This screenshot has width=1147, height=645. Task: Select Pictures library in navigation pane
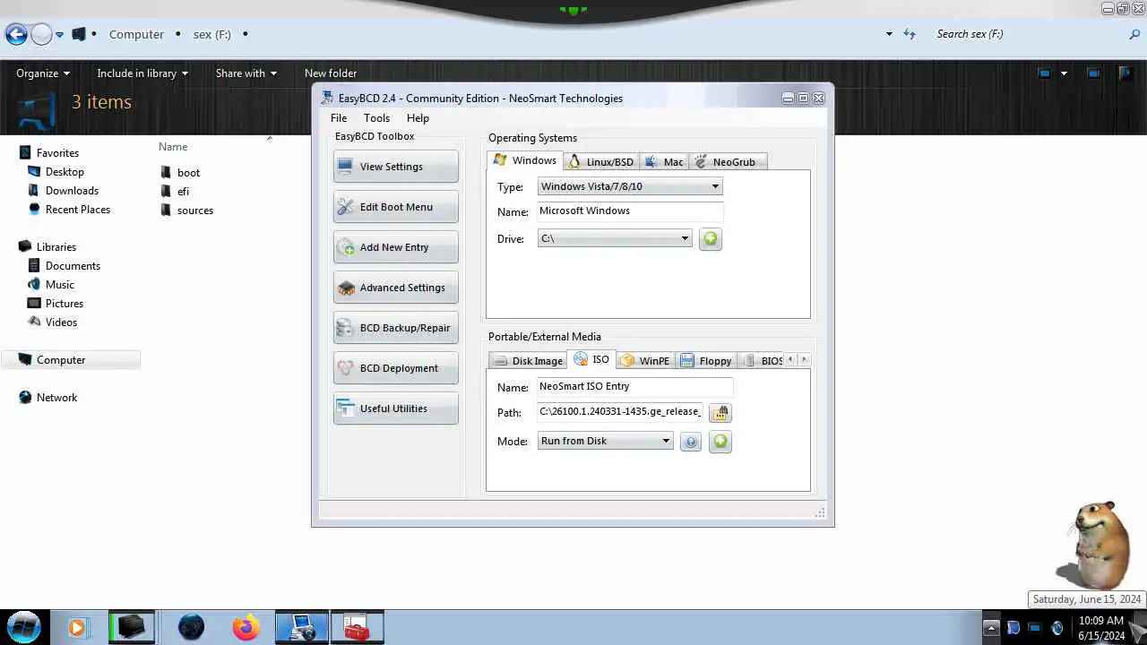click(64, 304)
